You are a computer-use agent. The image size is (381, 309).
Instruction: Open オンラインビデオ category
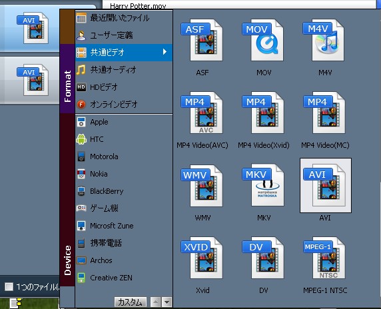[124, 105]
